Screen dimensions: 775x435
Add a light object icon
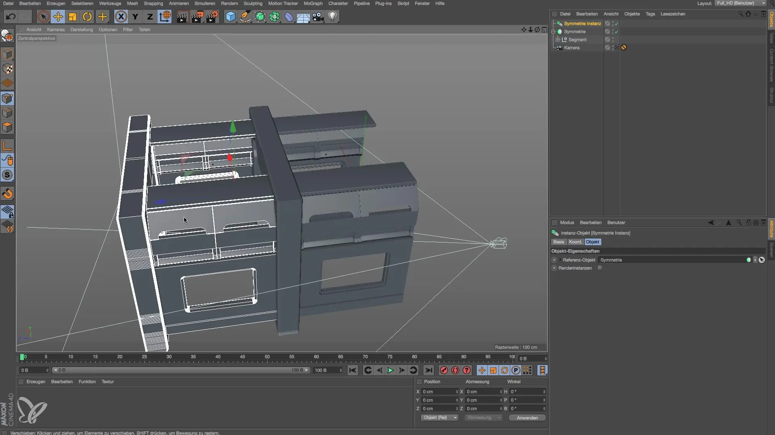point(333,17)
